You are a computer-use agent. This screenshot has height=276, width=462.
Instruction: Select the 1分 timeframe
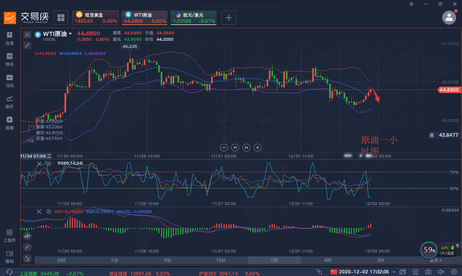point(115,260)
